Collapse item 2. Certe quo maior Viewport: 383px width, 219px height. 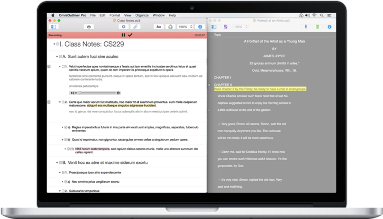point(60,102)
